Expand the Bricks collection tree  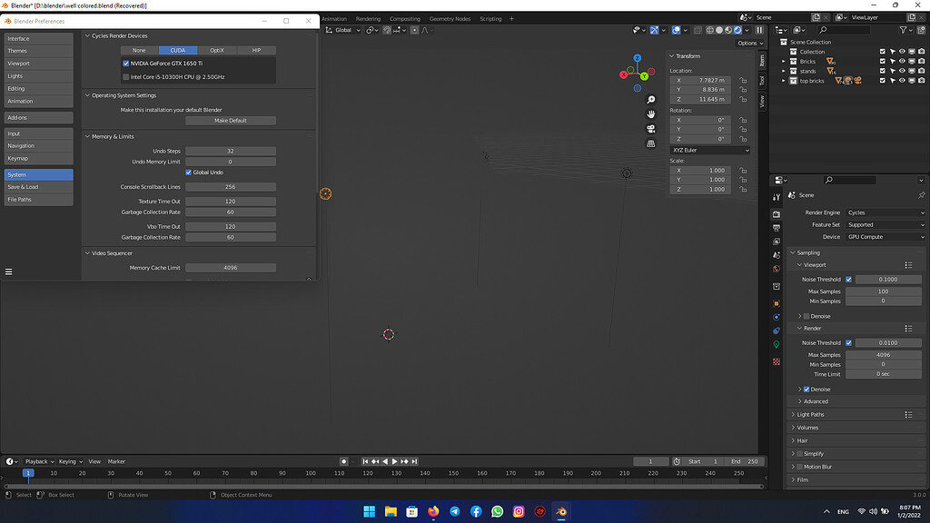click(x=784, y=62)
